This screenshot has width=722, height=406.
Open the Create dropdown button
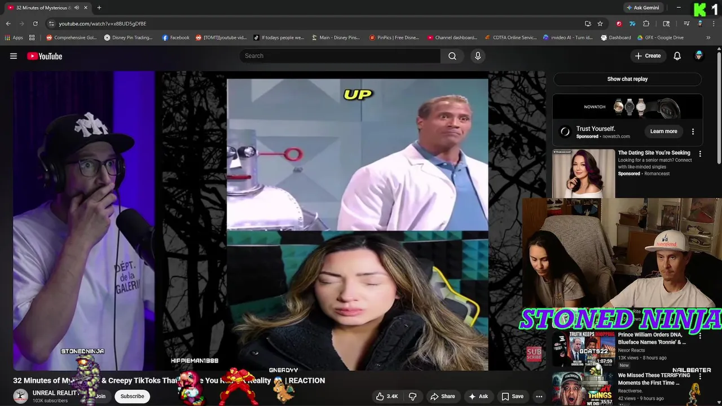pos(648,56)
